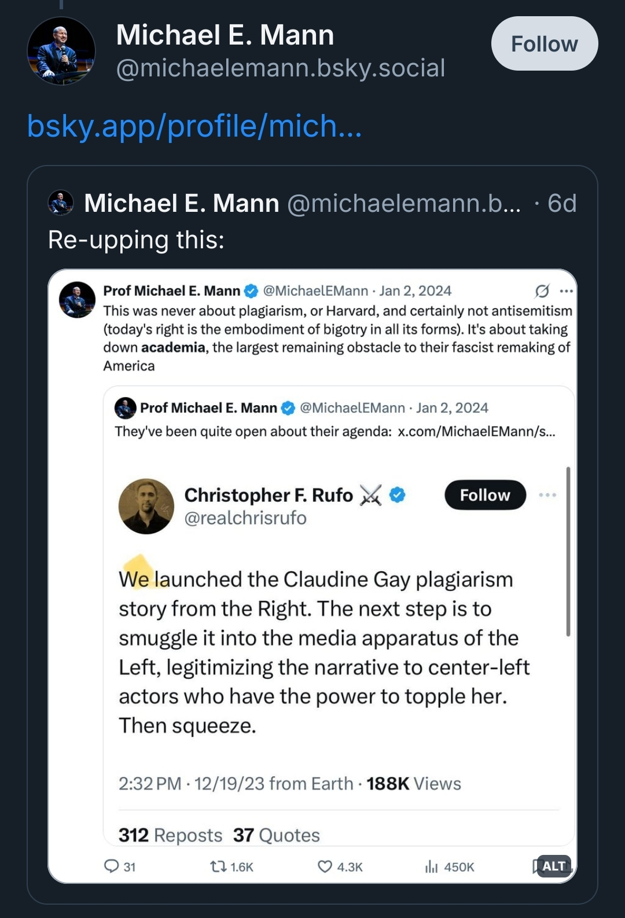Click Christopher F. Rufo's profile photo
Viewport: 625px width, 918px height.
146,506
